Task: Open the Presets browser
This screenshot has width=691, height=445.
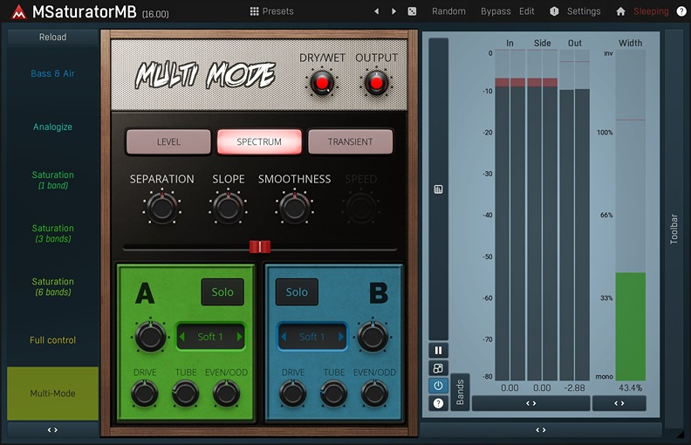Action: click(271, 11)
